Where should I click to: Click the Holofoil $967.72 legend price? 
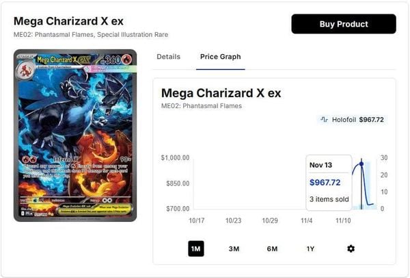[371, 120]
